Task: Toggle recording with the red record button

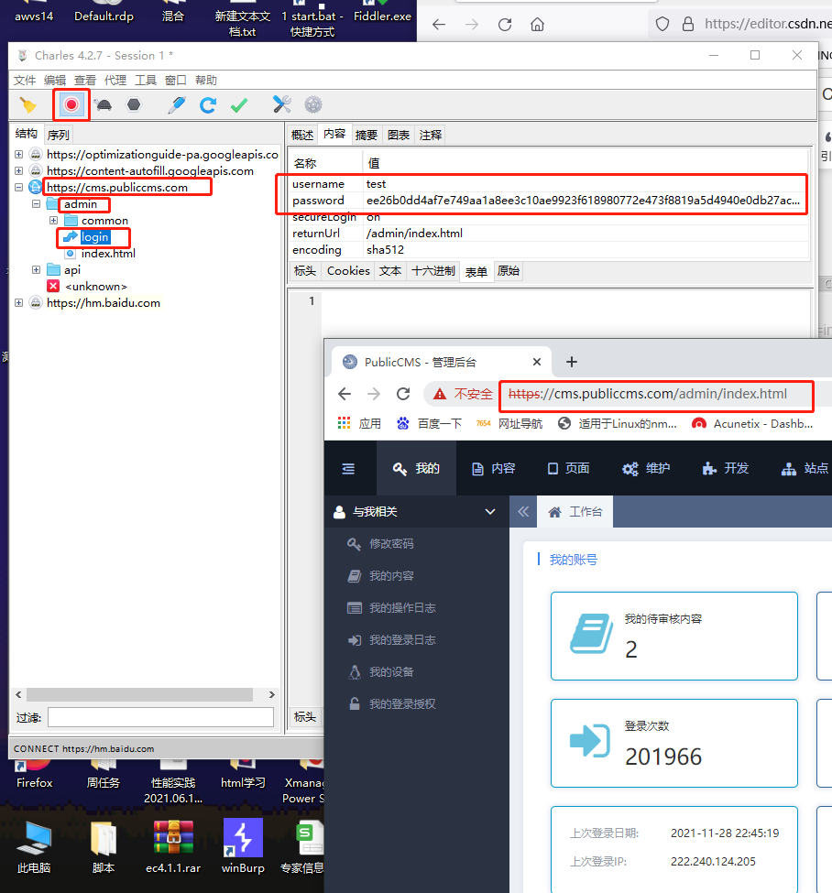Action: [71, 104]
